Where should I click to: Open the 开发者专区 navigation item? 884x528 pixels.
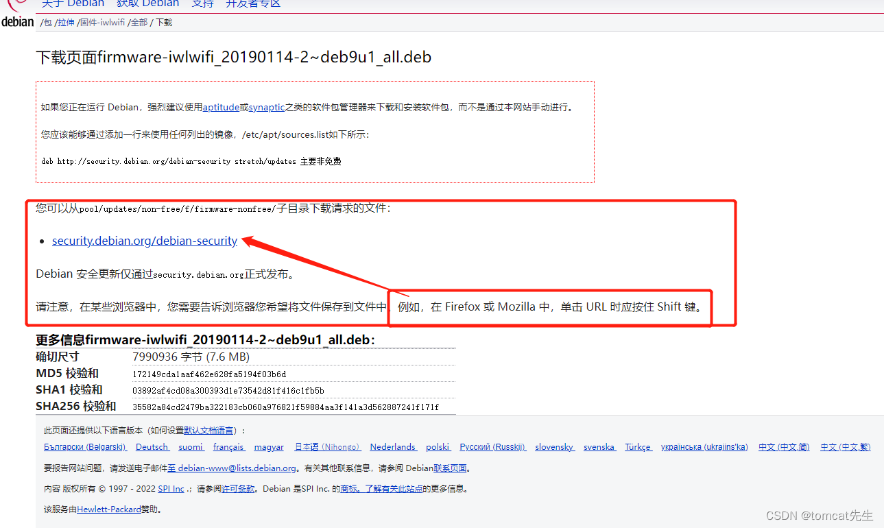tap(253, 3)
